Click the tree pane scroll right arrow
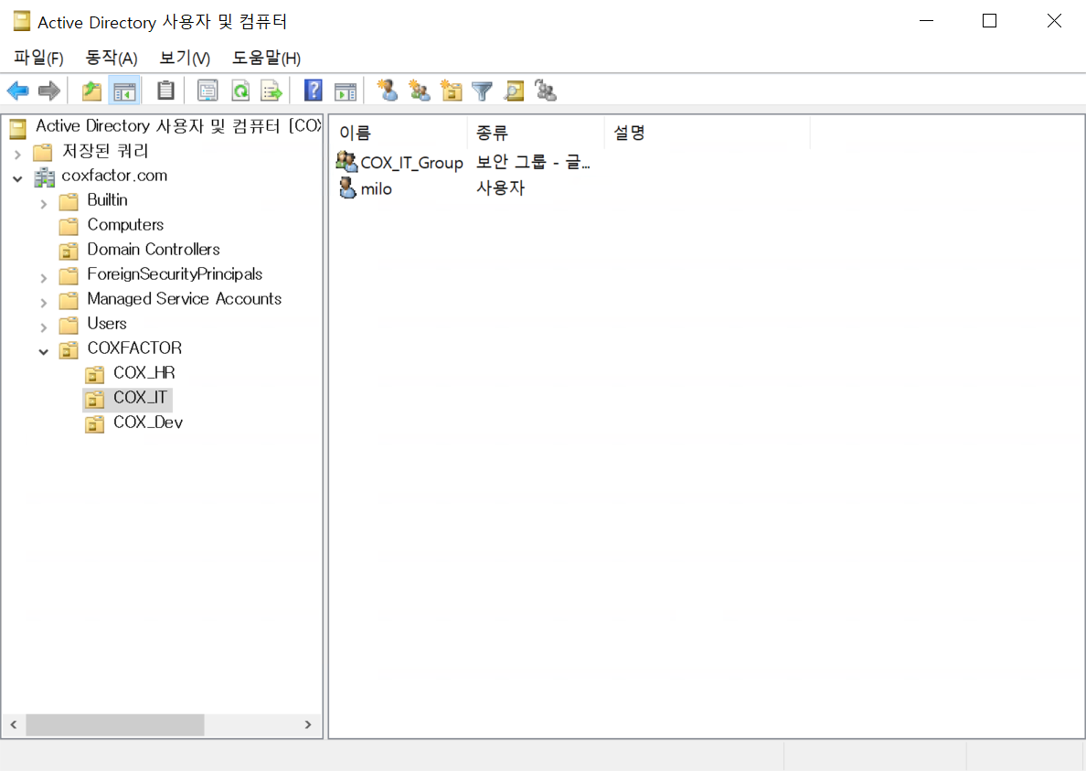1086x771 pixels. (308, 724)
